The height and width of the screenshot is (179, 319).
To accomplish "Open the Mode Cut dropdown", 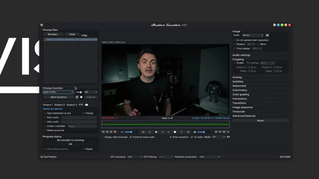I will (x=218, y=137).
